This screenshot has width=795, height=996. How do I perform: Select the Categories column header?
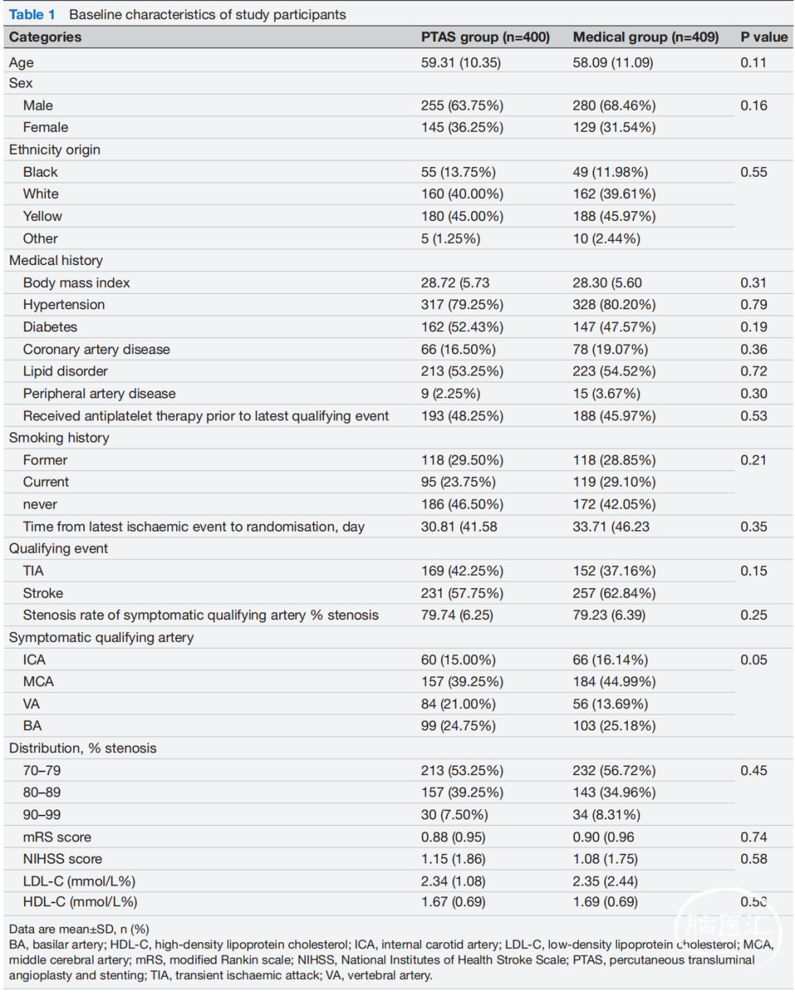coord(45,37)
